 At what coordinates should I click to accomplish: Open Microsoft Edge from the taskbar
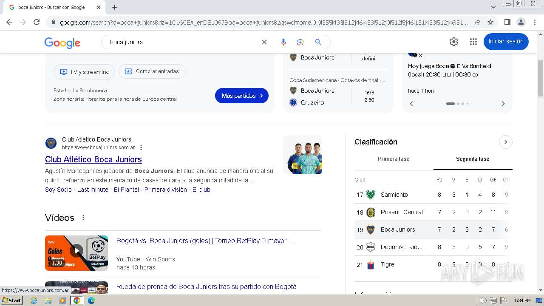(x=91, y=300)
